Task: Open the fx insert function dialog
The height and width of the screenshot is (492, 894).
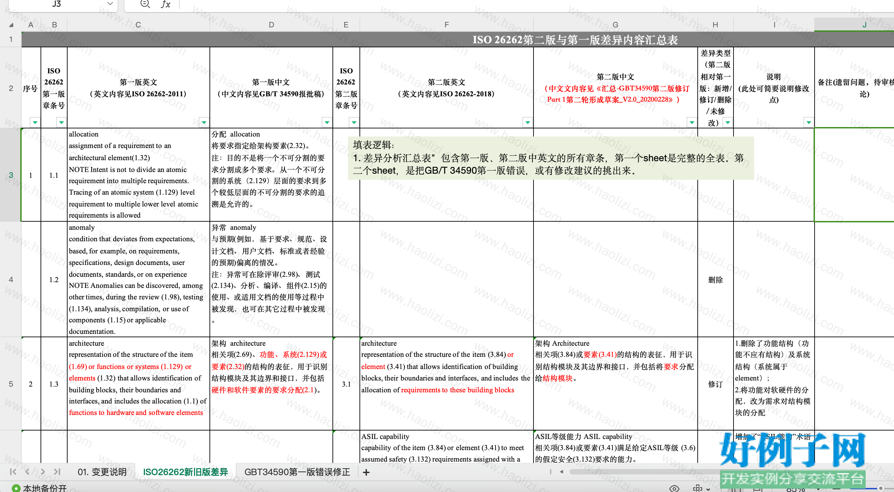Action: pyautogui.click(x=166, y=4)
